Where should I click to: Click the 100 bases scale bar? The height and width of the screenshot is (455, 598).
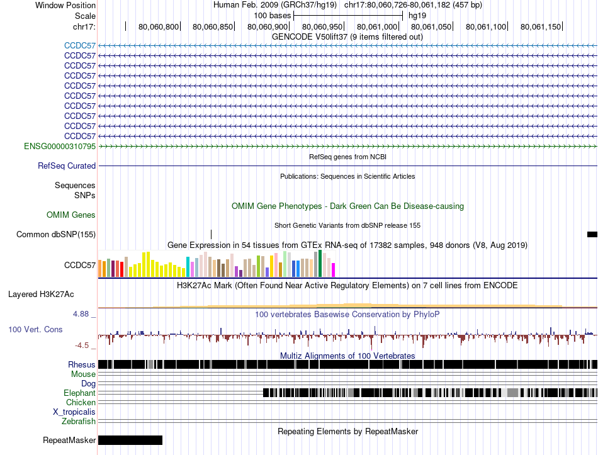(x=348, y=16)
